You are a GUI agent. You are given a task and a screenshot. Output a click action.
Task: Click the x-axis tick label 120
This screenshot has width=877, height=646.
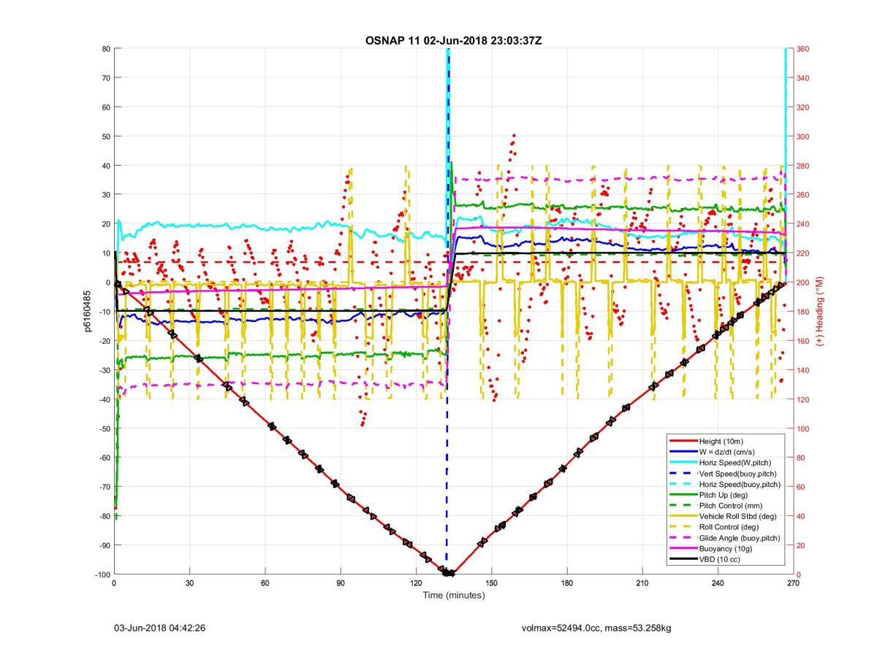(416, 583)
